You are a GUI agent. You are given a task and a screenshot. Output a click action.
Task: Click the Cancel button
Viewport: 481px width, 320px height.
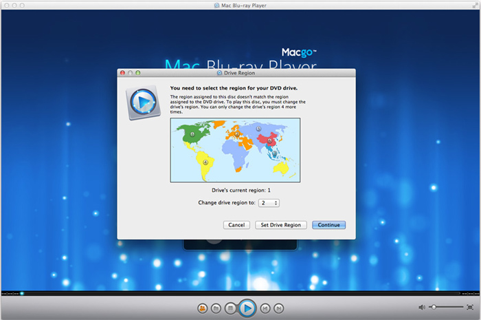(x=236, y=225)
